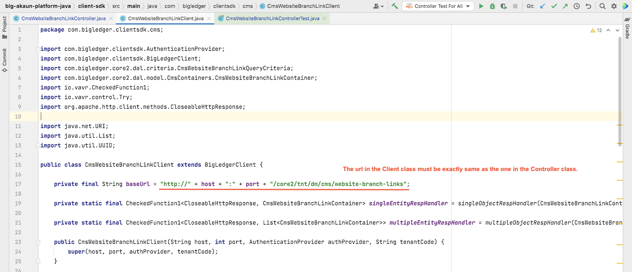Click the src breadcrumb

116,6
